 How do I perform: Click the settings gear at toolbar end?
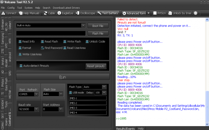[195, 13]
